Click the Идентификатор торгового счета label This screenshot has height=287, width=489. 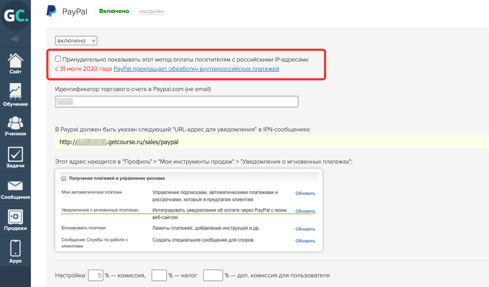click(133, 89)
